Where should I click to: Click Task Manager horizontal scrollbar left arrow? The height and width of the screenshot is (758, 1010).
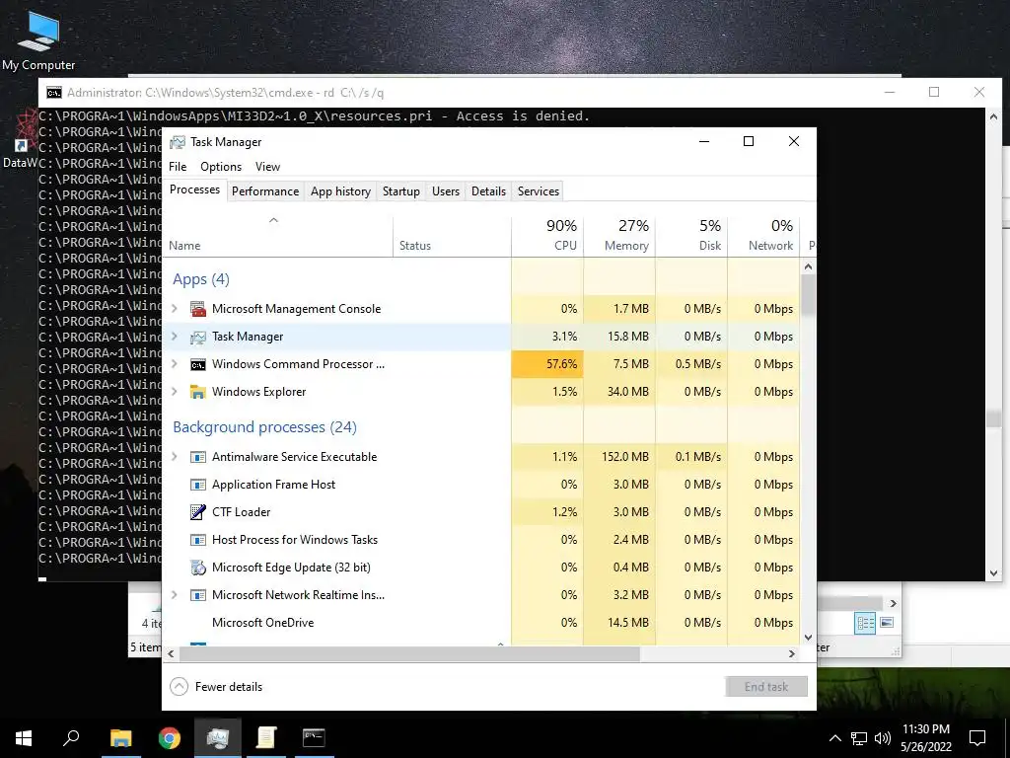coord(171,653)
